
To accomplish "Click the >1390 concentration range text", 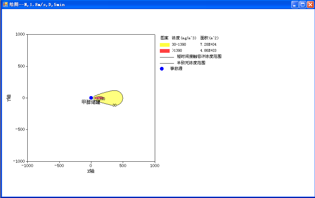I will pos(177,50).
